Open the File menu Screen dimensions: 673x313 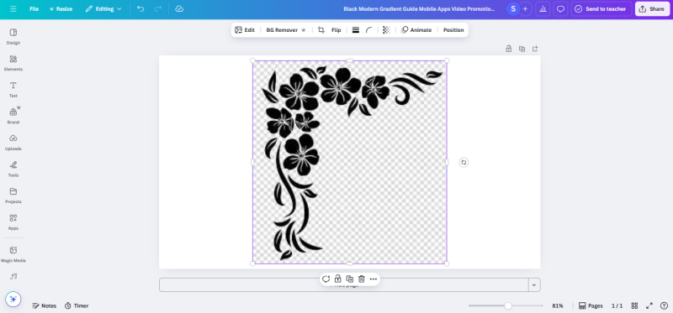click(34, 9)
